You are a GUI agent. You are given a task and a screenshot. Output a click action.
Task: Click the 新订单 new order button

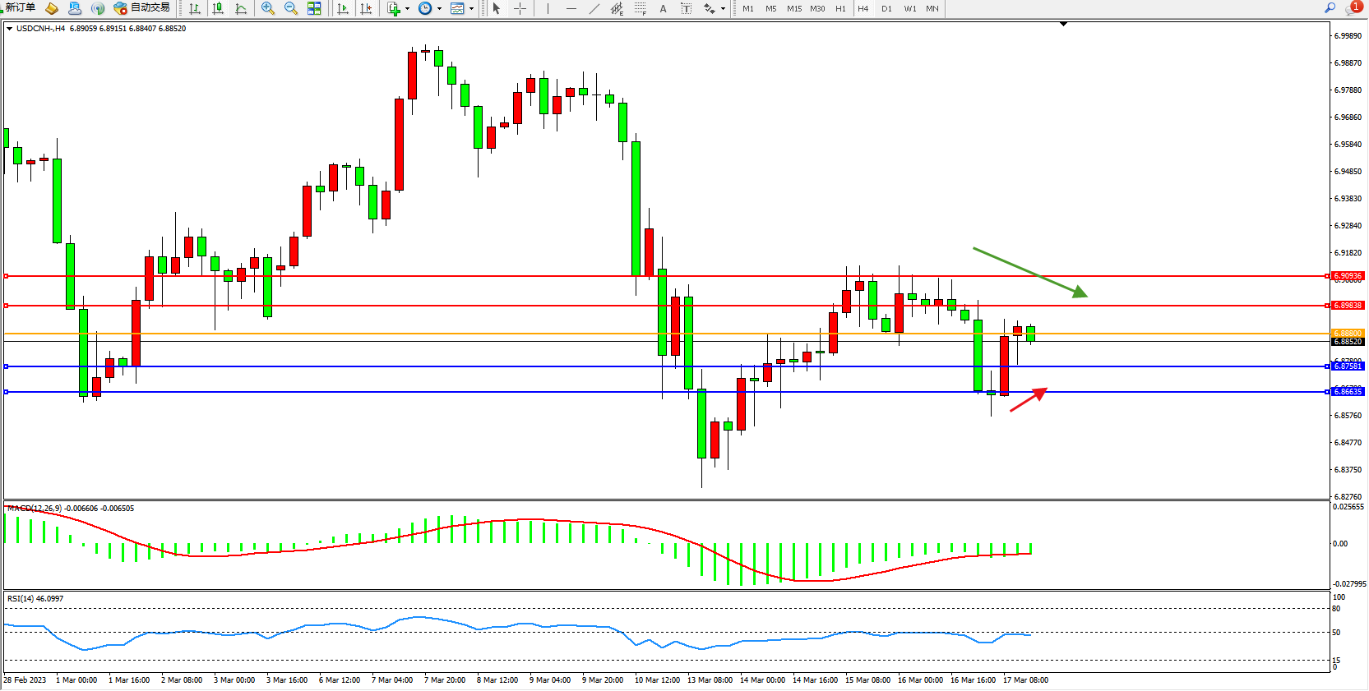tap(20, 8)
